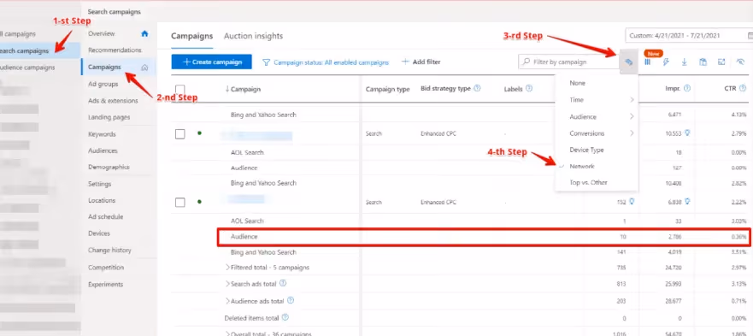Click the lightbulb icon next to 10,553

tap(688, 133)
